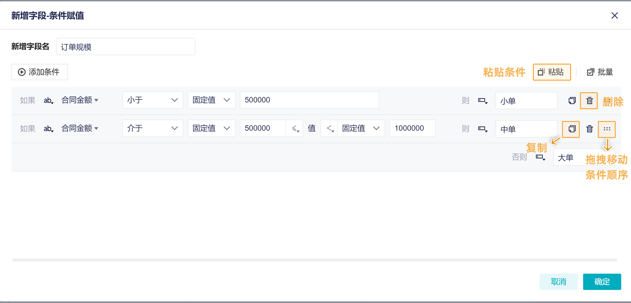Open the 小于 operator dropdown
Image resolution: width=631 pixels, height=303 pixels.
153,100
